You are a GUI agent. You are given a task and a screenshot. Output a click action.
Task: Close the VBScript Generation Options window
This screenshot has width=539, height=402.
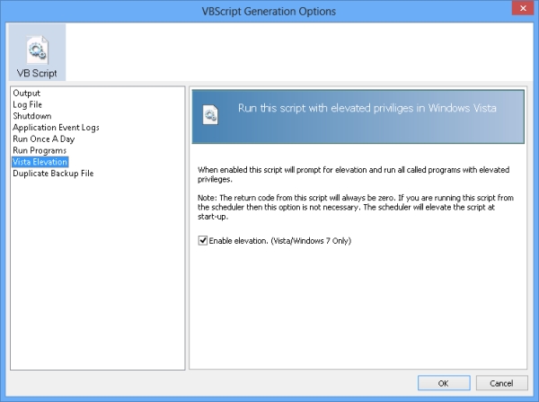pos(523,8)
